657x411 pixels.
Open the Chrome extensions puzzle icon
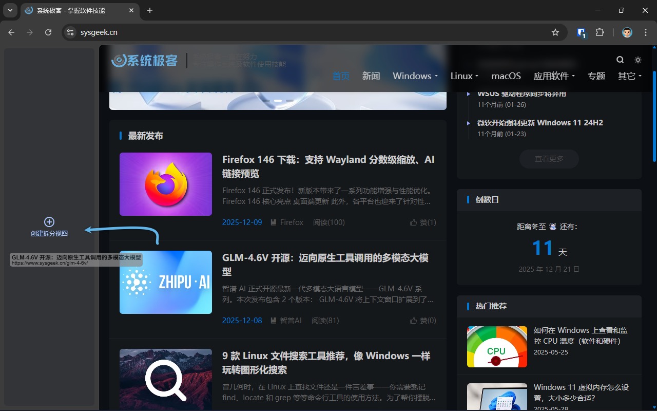[600, 32]
